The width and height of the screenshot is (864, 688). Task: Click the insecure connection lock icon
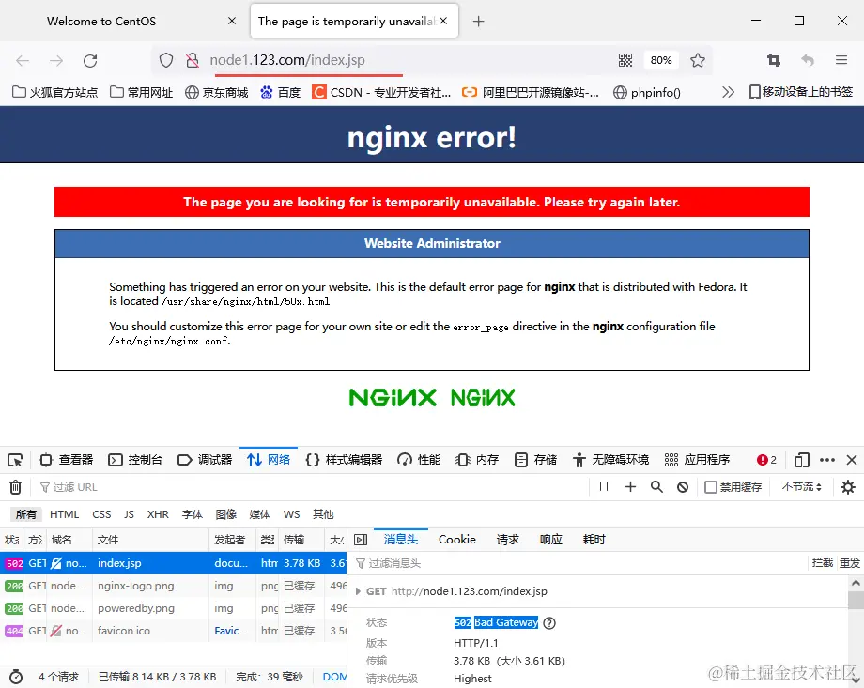pos(192,60)
